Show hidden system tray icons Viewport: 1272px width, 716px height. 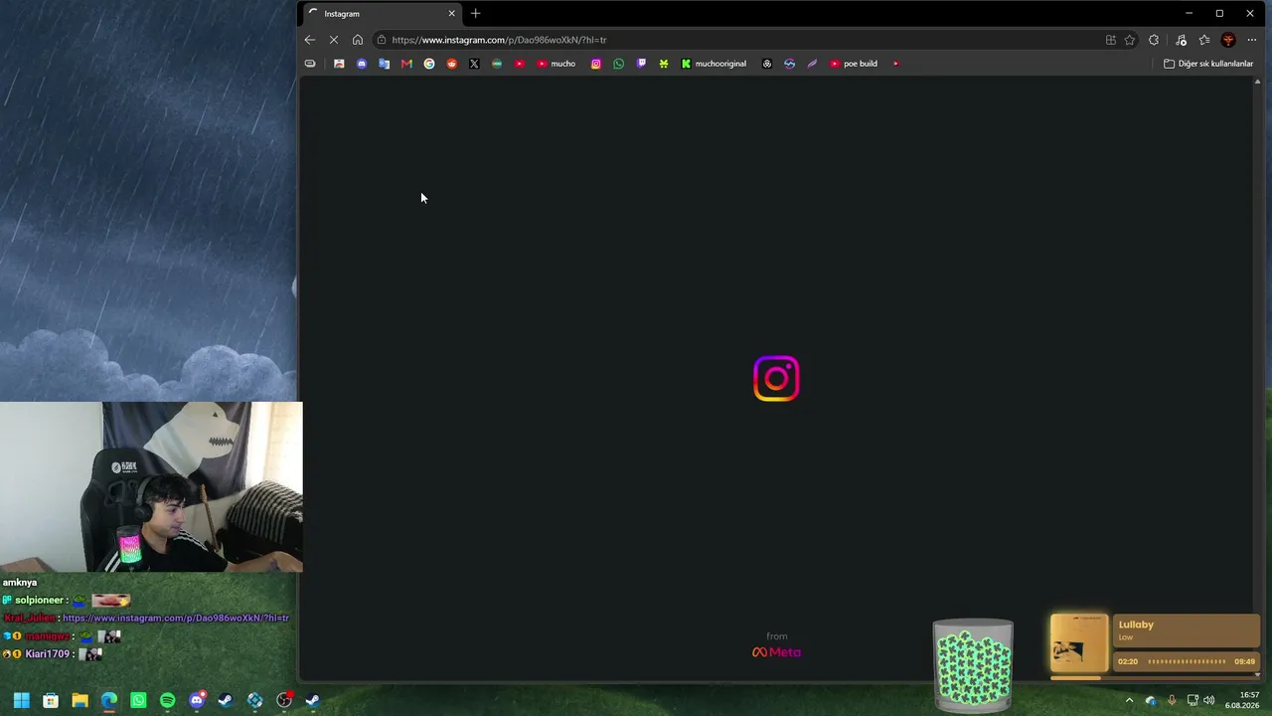point(1129,700)
